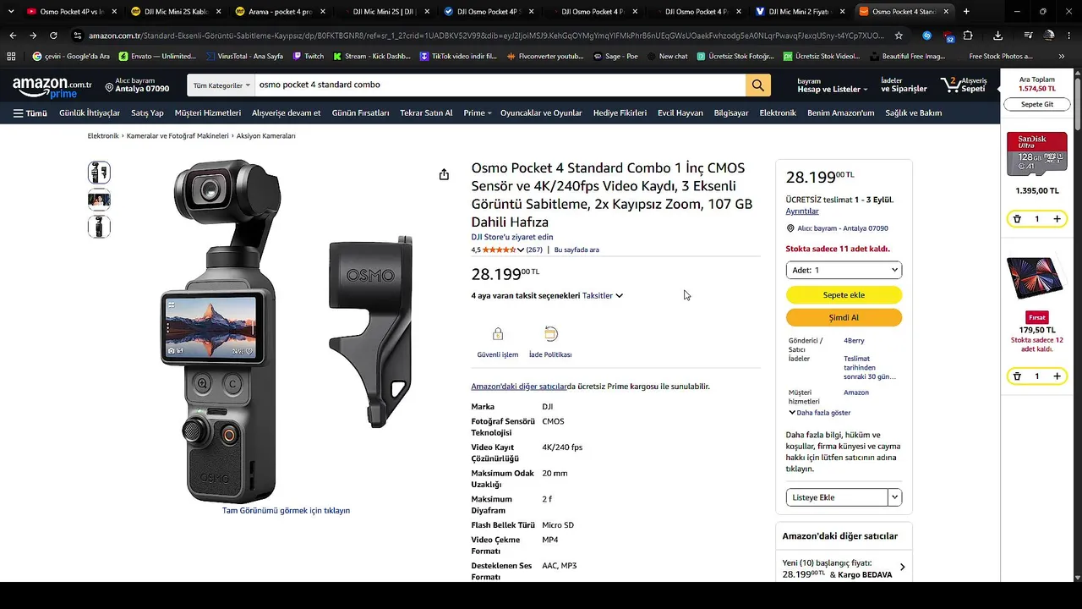Visit the DJI Store link
Viewport: 1082px width, 609px height.
coord(512,238)
